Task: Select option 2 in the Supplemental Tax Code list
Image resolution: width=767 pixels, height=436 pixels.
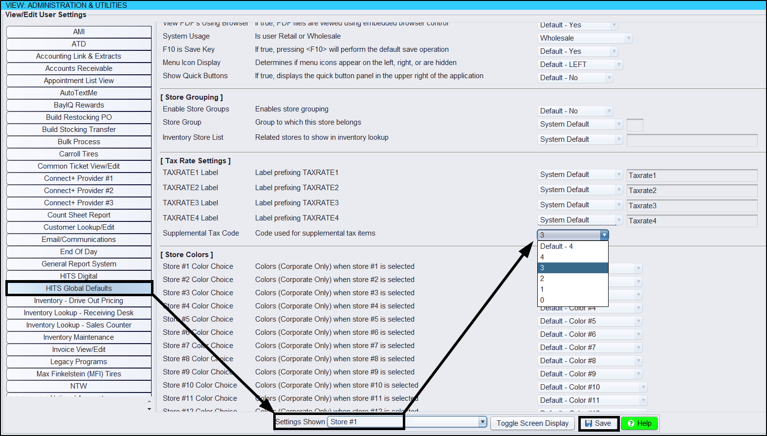Action: (x=572, y=279)
